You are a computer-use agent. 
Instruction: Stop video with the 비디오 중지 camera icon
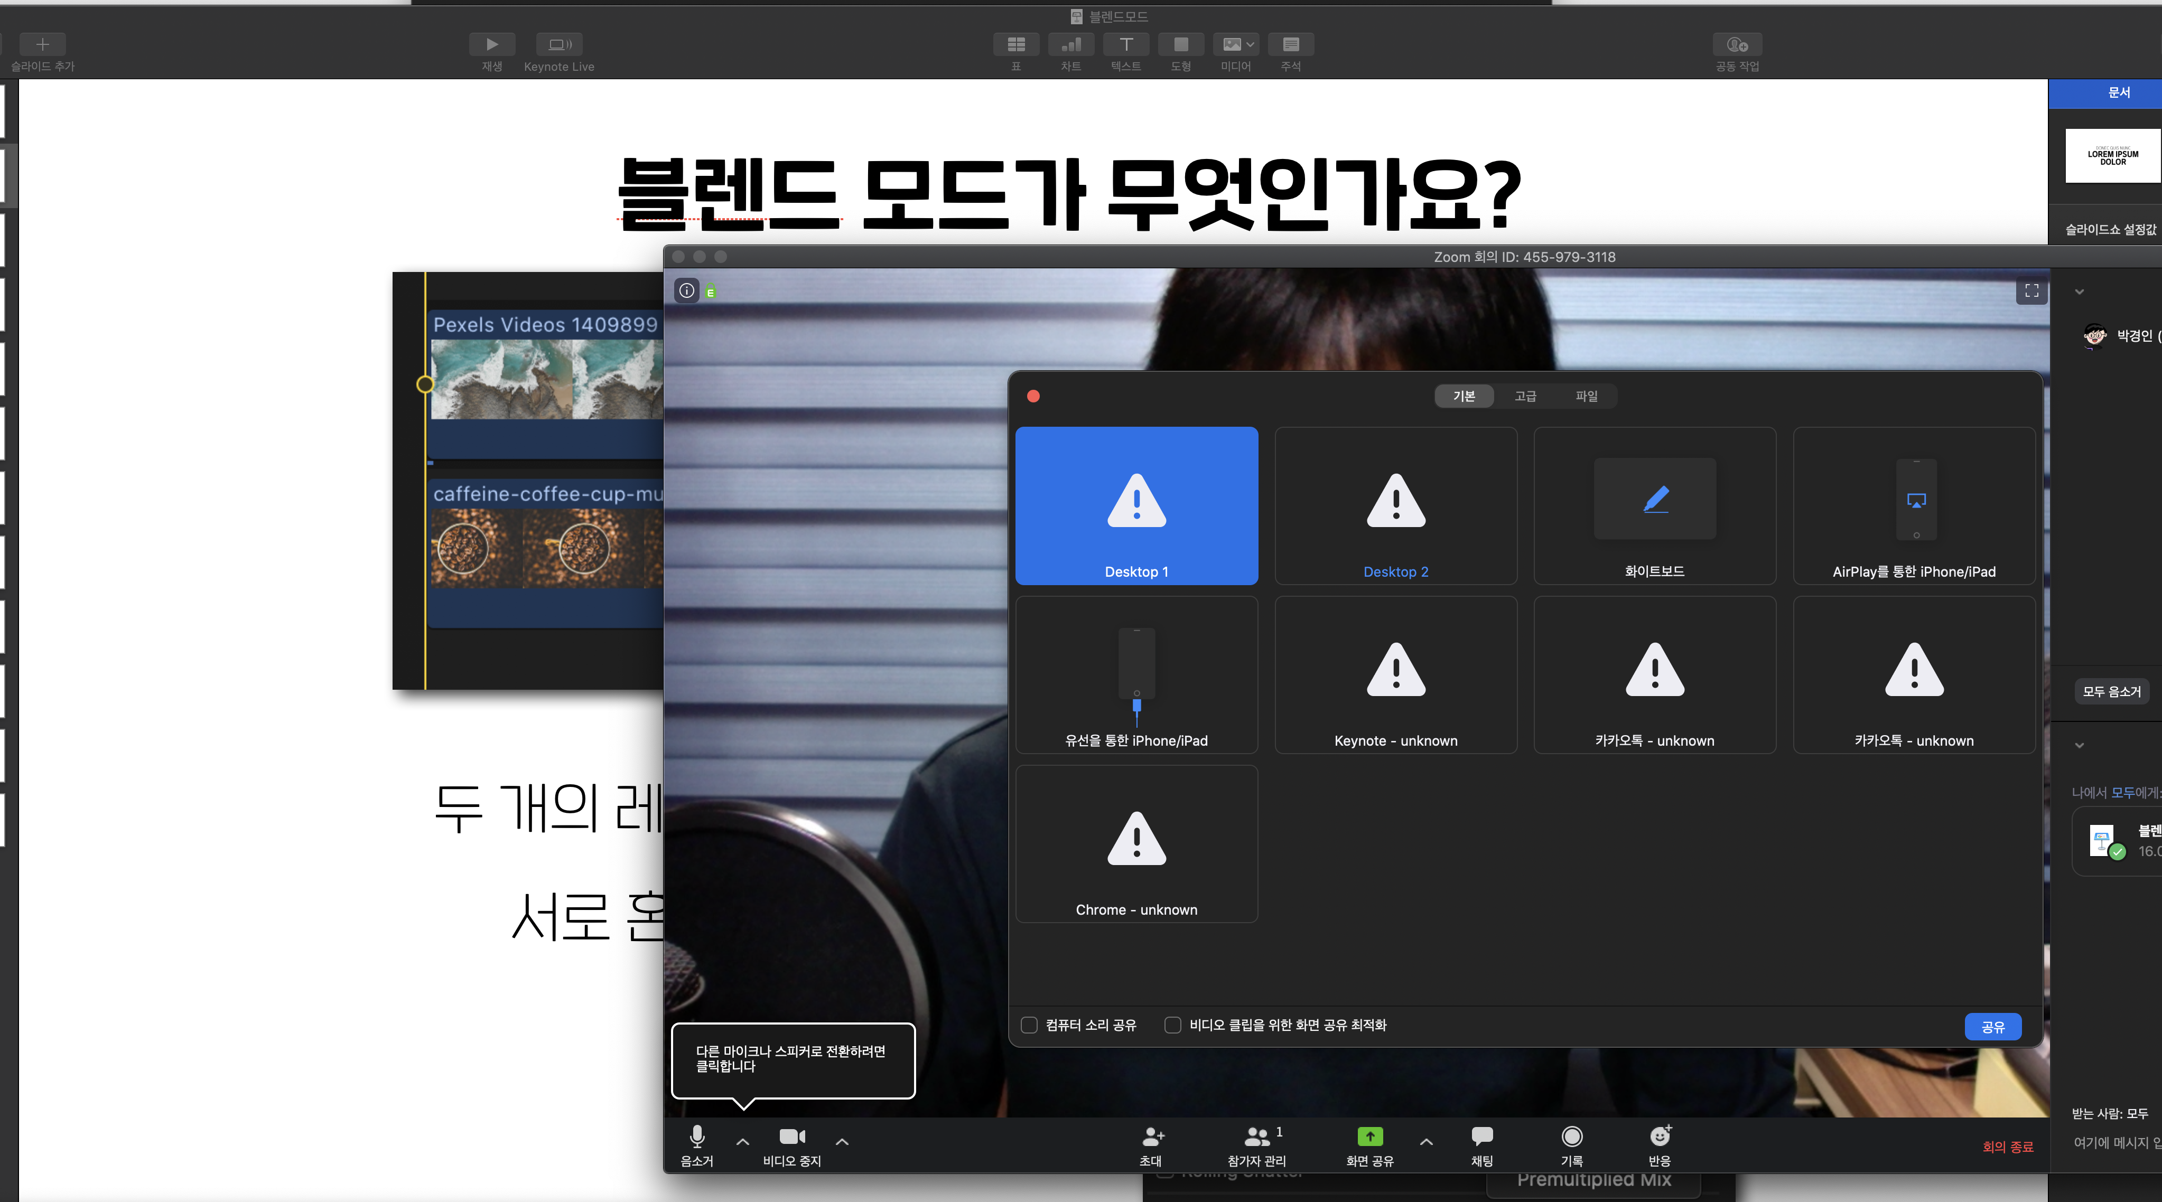tap(791, 1137)
